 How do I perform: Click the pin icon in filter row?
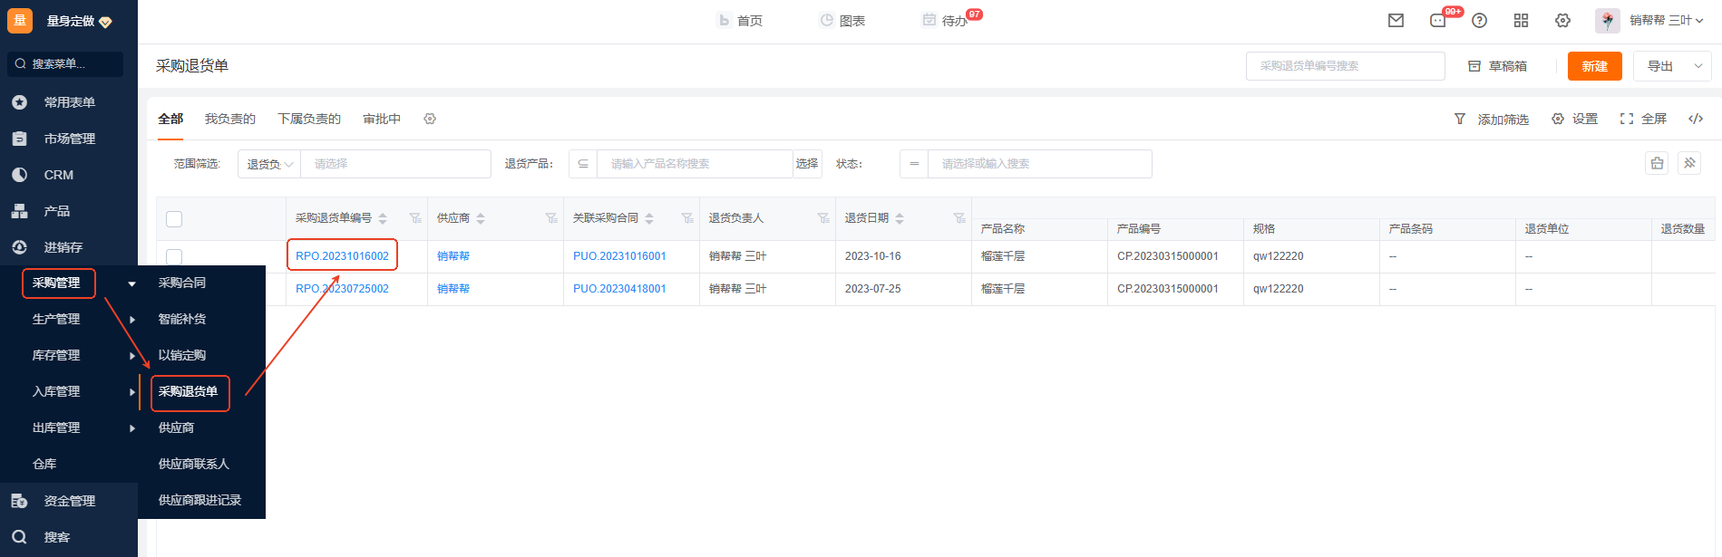(x=1689, y=163)
